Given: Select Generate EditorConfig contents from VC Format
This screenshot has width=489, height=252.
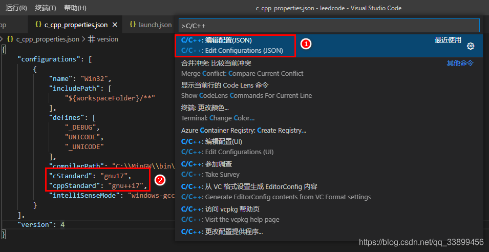Looking at the screenshot, I should (329, 192).
